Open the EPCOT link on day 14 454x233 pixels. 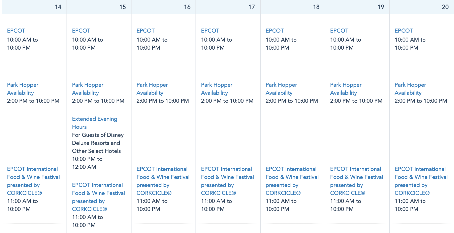[x=16, y=31]
